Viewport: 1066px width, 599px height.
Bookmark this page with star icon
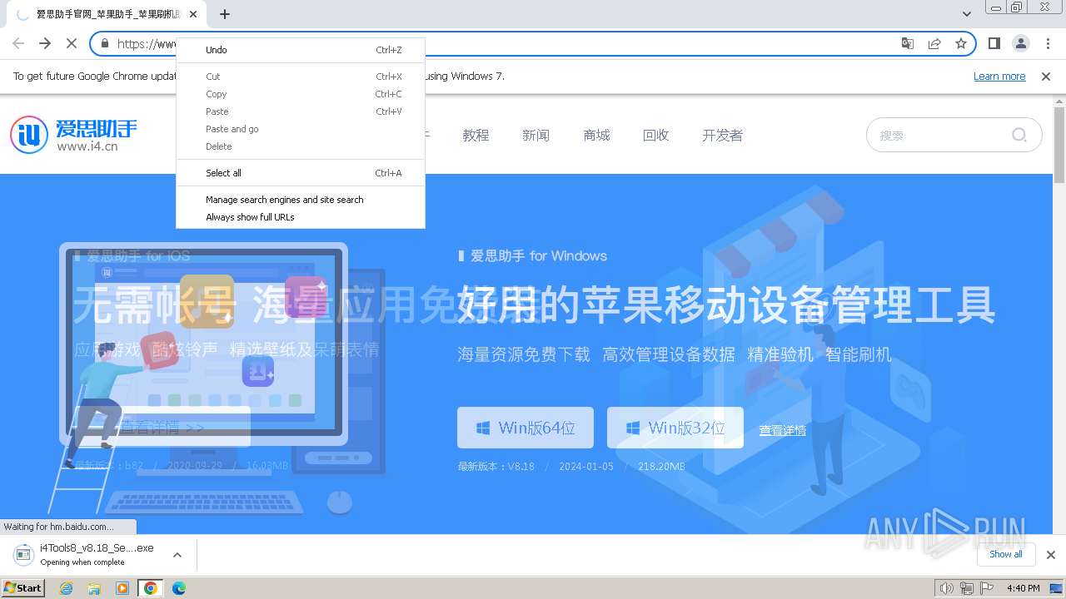(x=961, y=43)
